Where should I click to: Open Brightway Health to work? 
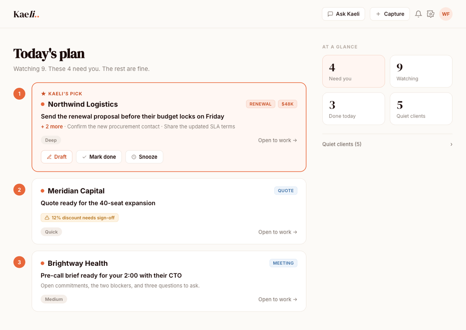pos(277,300)
